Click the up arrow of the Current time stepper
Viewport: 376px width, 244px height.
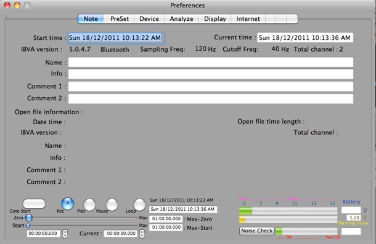point(142,232)
